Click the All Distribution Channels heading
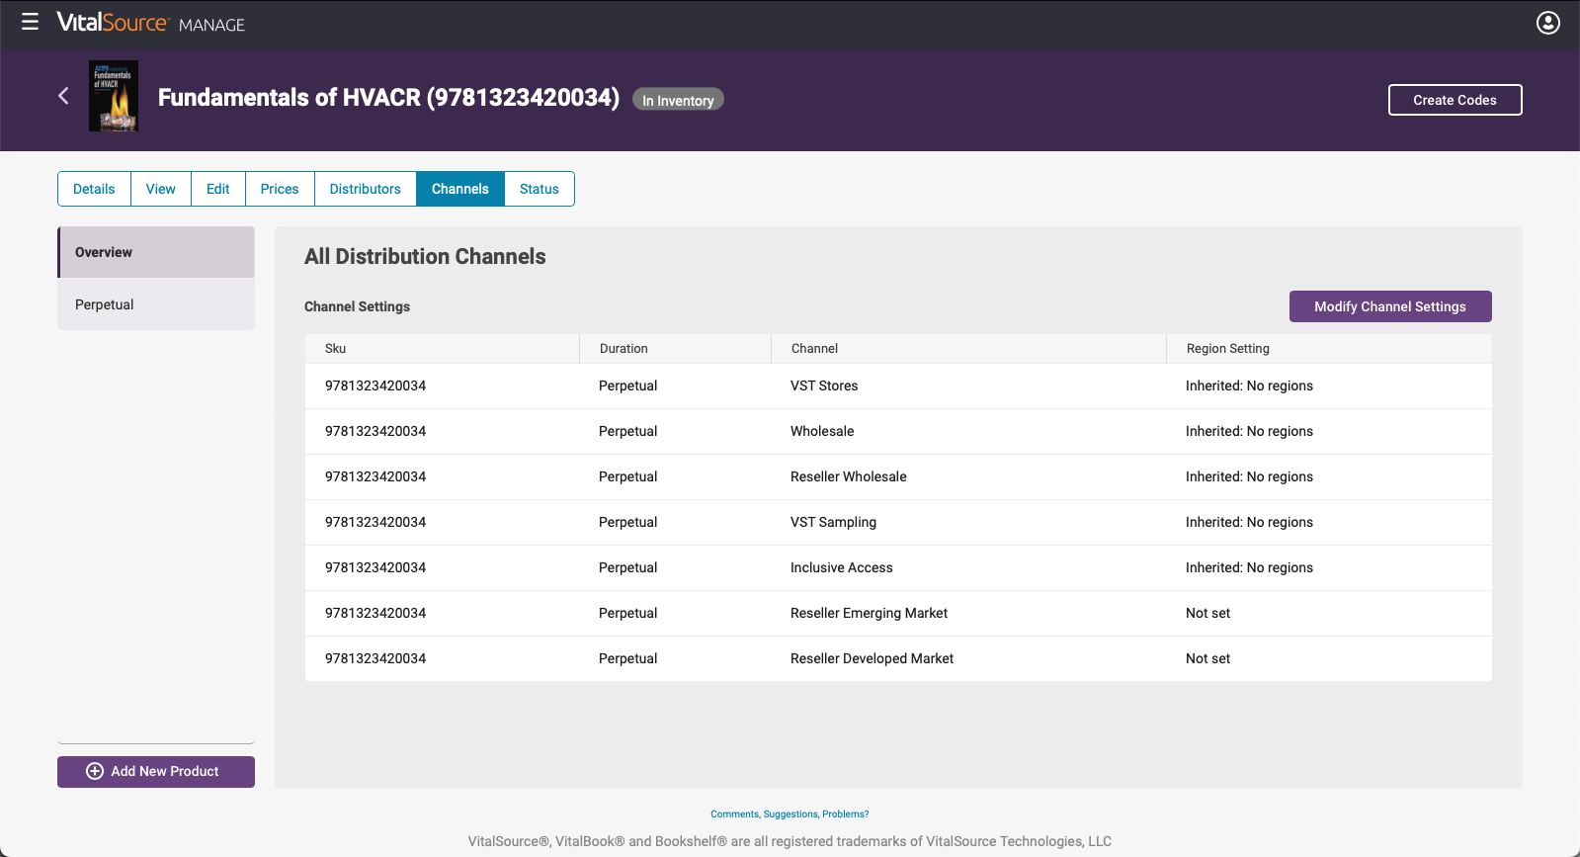The height and width of the screenshot is (857, 1580). (x=425, y=257)
